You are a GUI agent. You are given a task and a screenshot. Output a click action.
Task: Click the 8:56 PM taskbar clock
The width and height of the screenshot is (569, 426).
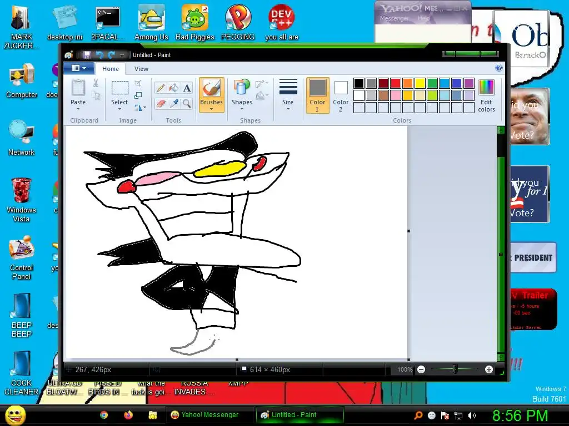520,415
